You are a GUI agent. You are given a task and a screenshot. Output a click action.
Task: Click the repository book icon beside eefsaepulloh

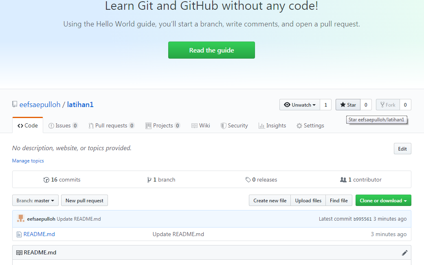click(15, 104)
